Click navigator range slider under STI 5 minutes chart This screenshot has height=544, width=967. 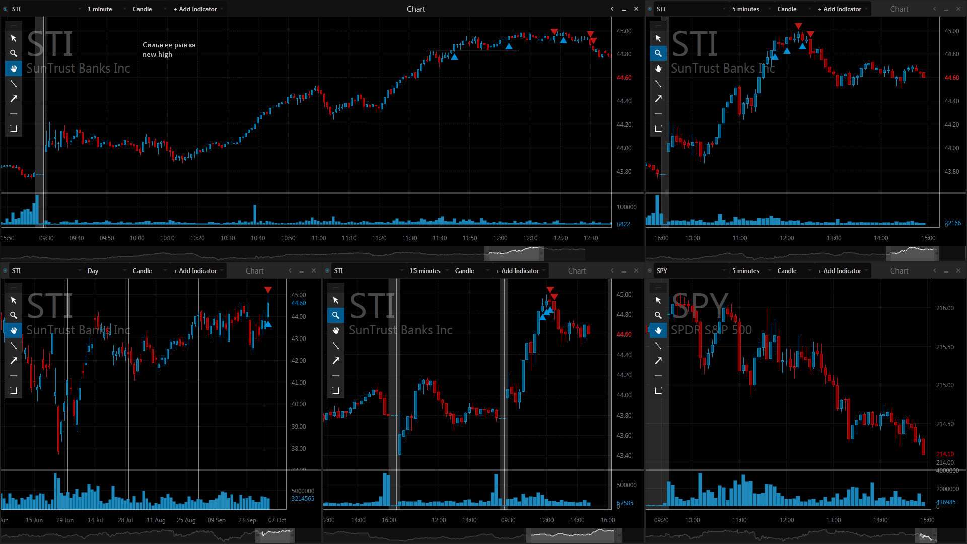click(x=913, y=253)
